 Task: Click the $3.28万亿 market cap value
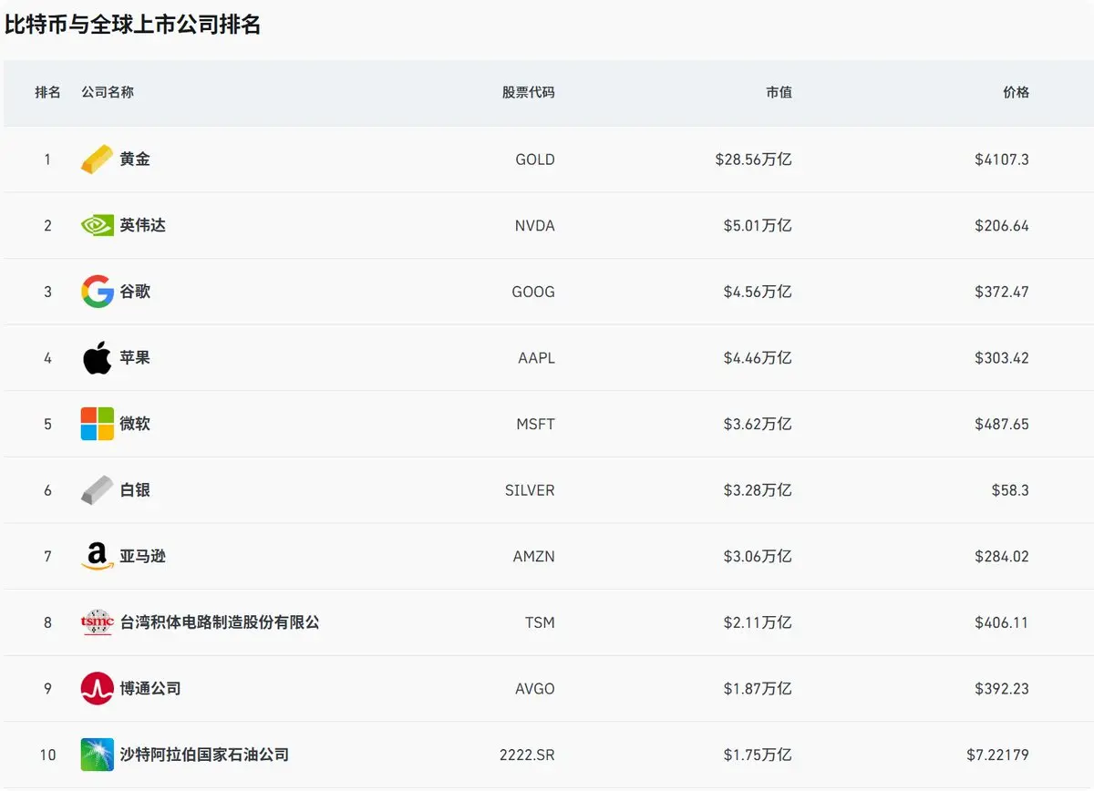click(758, 490)
